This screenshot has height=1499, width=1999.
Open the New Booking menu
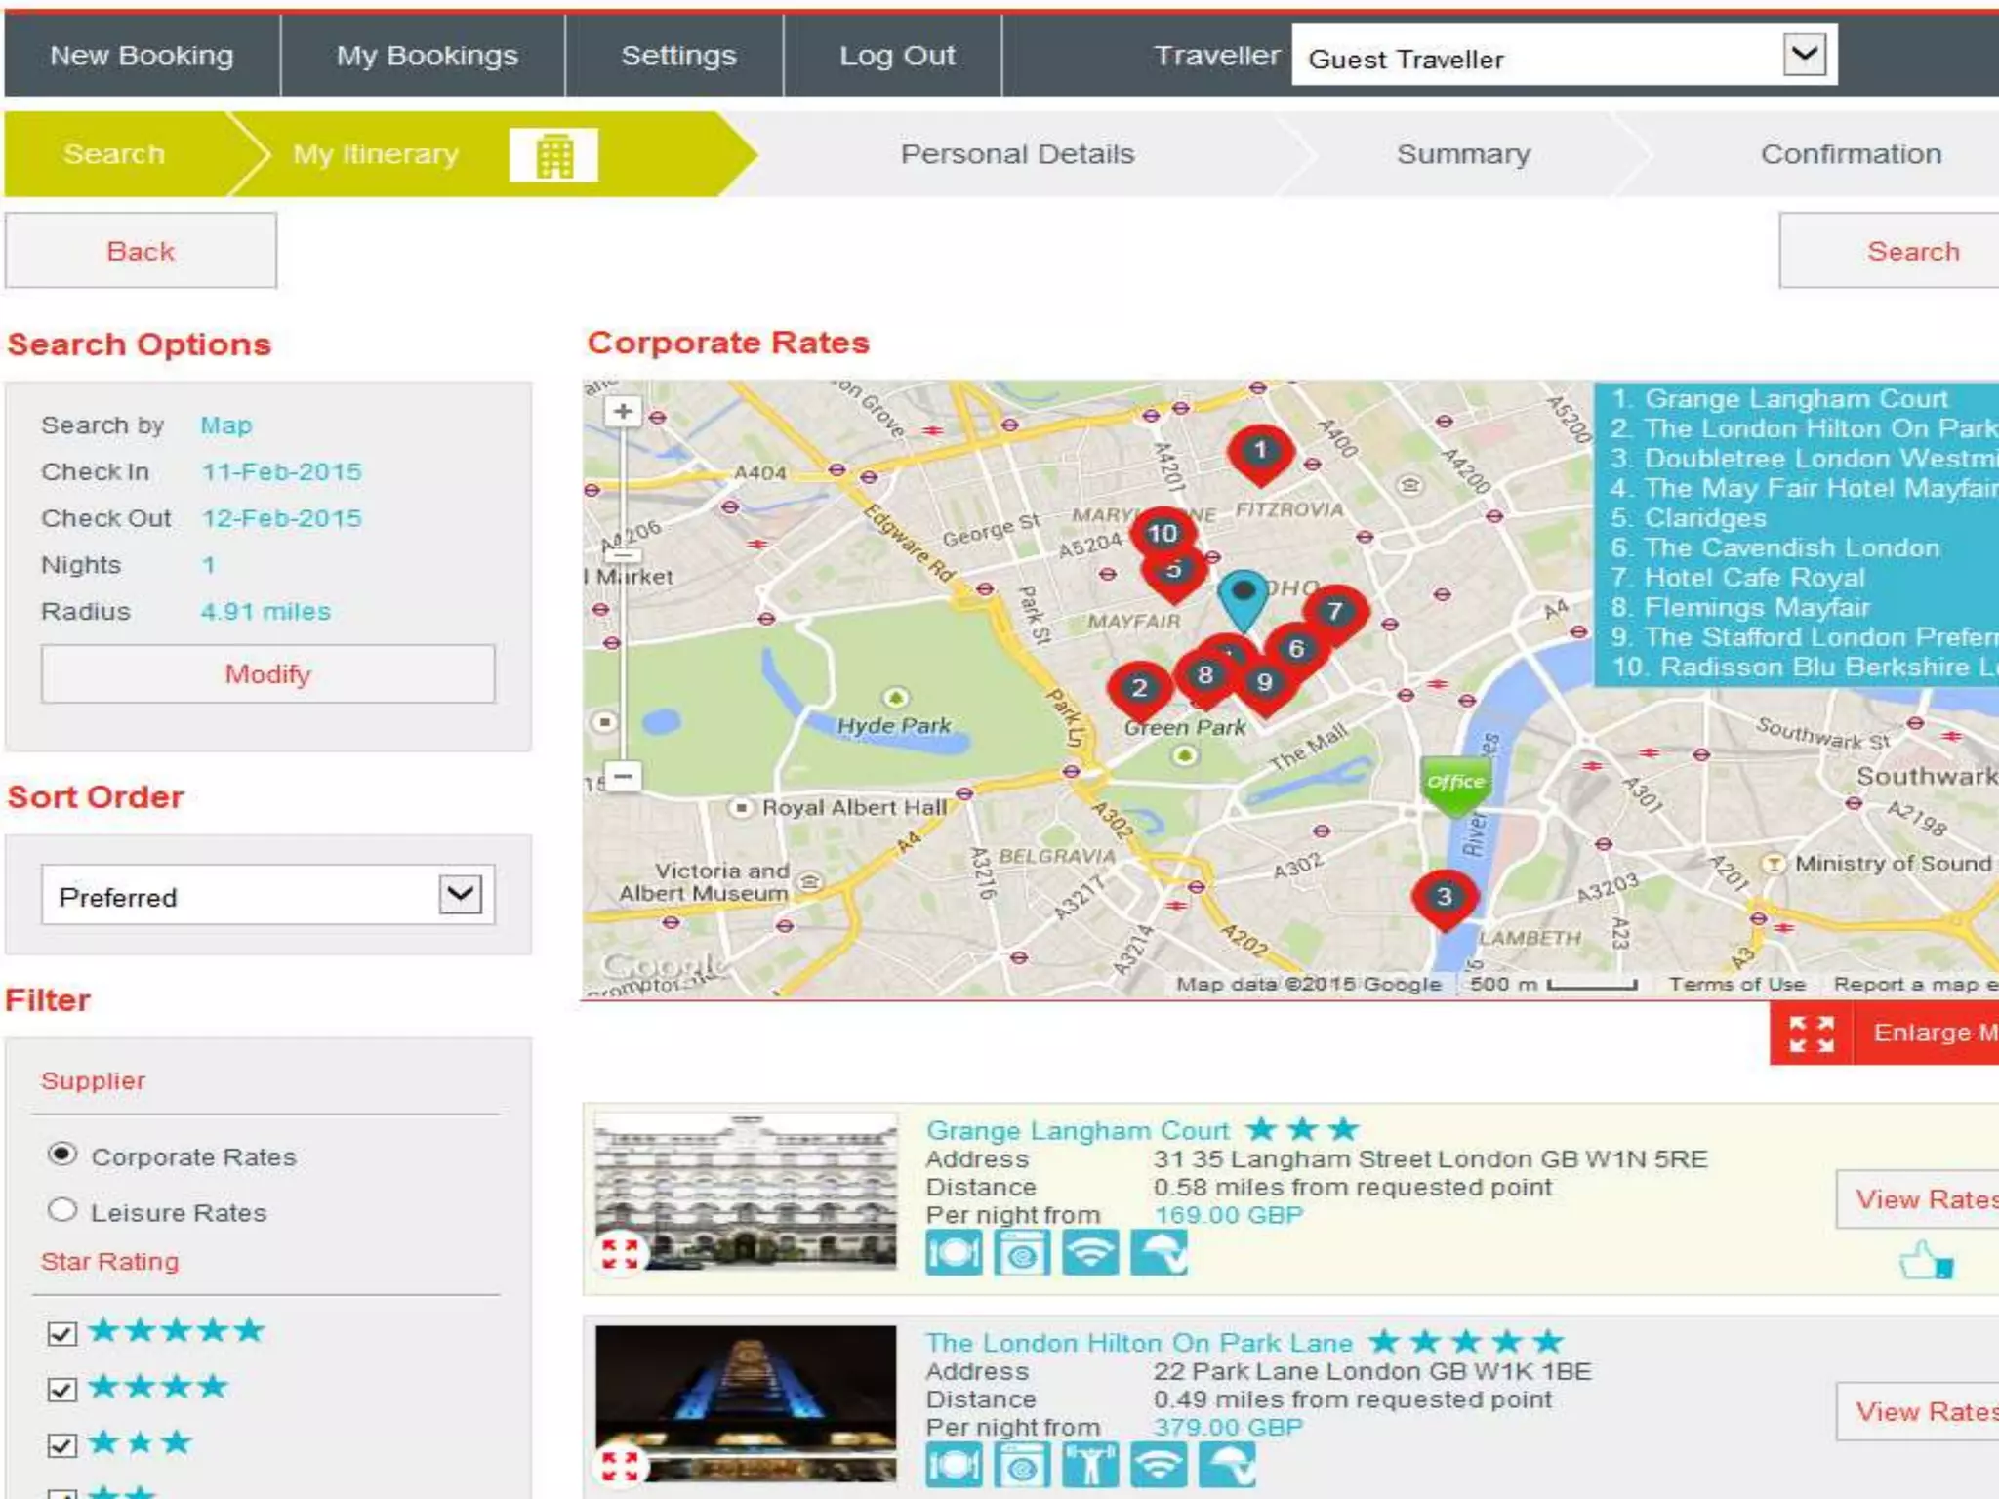[143, 56]
